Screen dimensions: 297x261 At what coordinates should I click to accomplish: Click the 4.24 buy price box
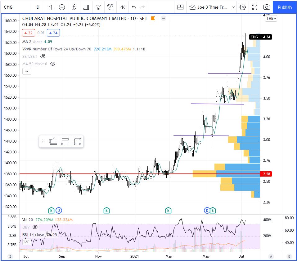point(53,33)
